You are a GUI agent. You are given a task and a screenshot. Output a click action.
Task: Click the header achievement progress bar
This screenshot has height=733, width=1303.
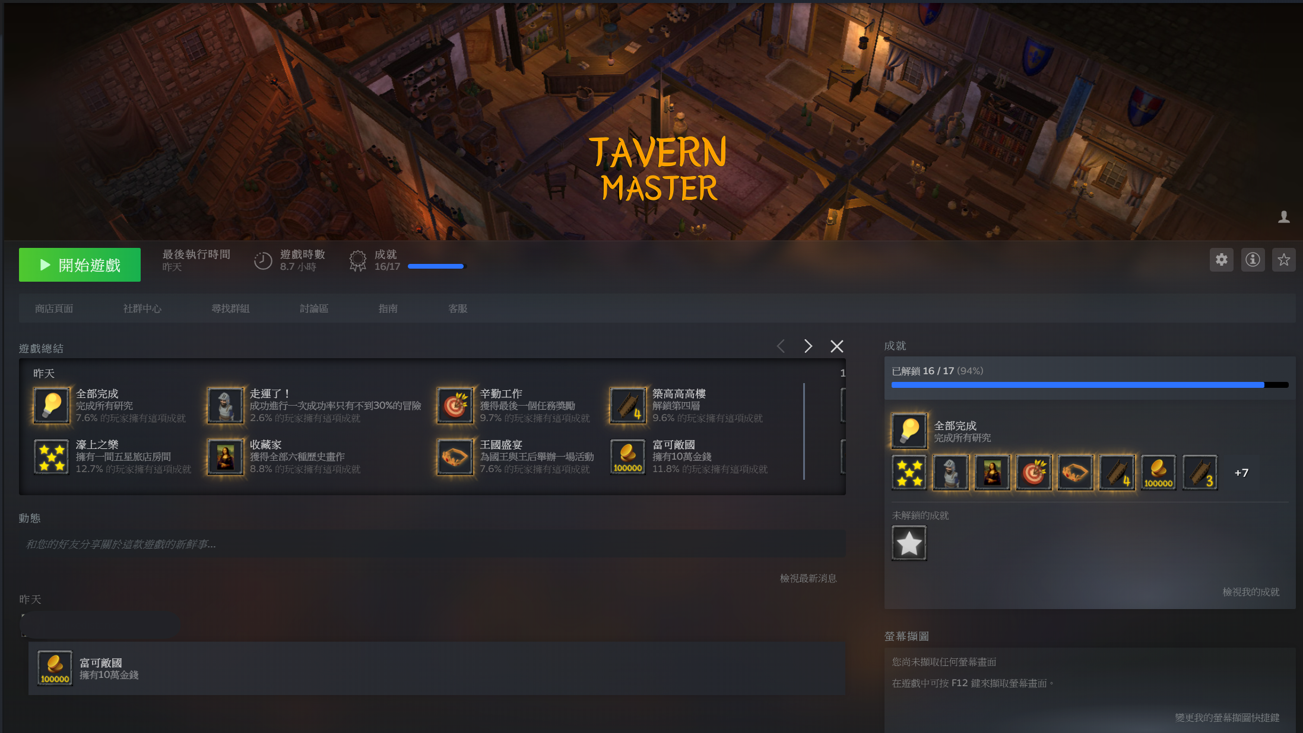click(x=437, y=266)
